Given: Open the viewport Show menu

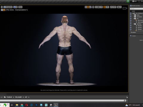Looking at the screenshot, I should pos(20,7).
